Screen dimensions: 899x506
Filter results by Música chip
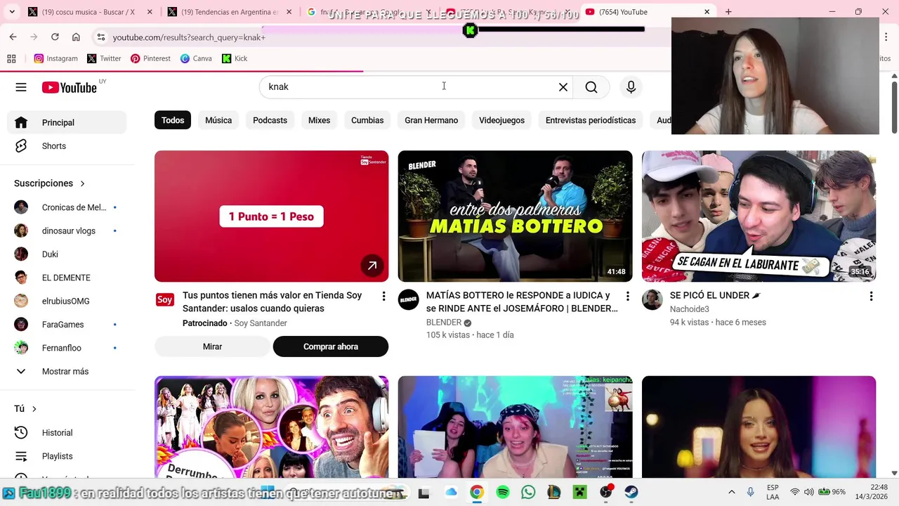click(x=218, y=120)
